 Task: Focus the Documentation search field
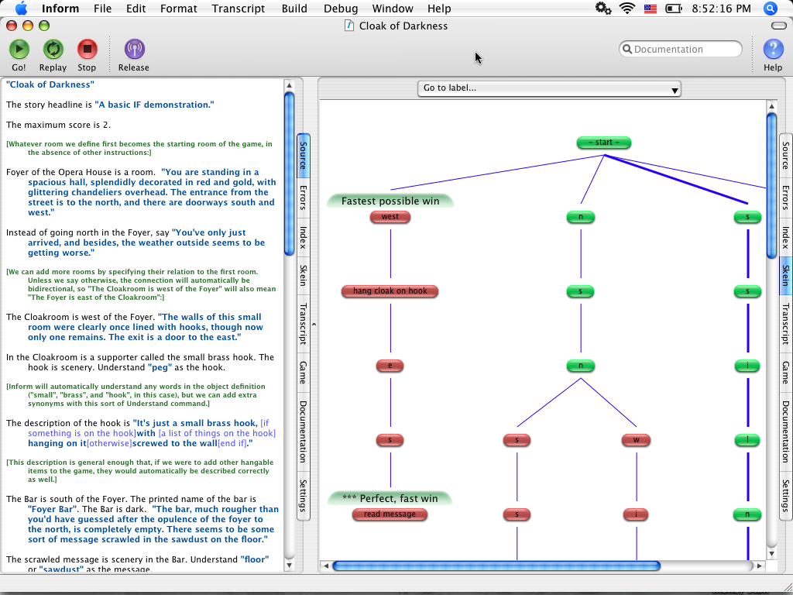click(681, 49)
